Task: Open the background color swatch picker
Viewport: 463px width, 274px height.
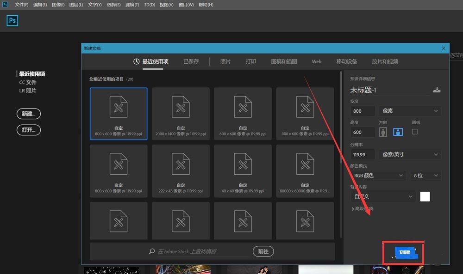Action: tap(425, 196)
